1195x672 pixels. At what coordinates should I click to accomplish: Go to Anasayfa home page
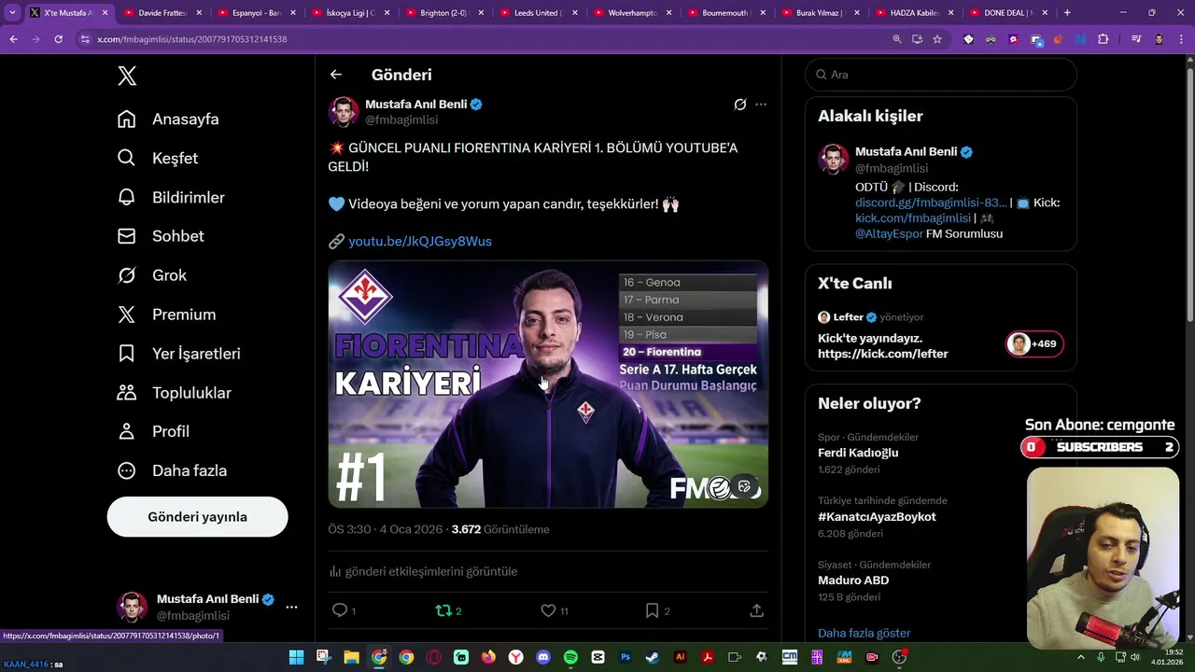pos(168,119)
